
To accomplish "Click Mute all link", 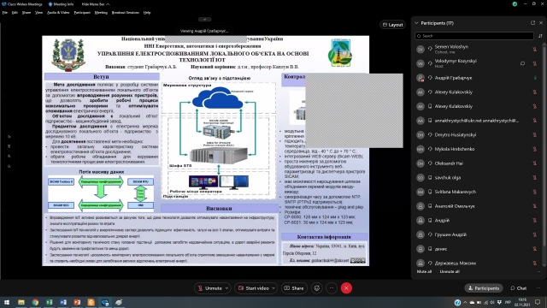I will [424, 272].
